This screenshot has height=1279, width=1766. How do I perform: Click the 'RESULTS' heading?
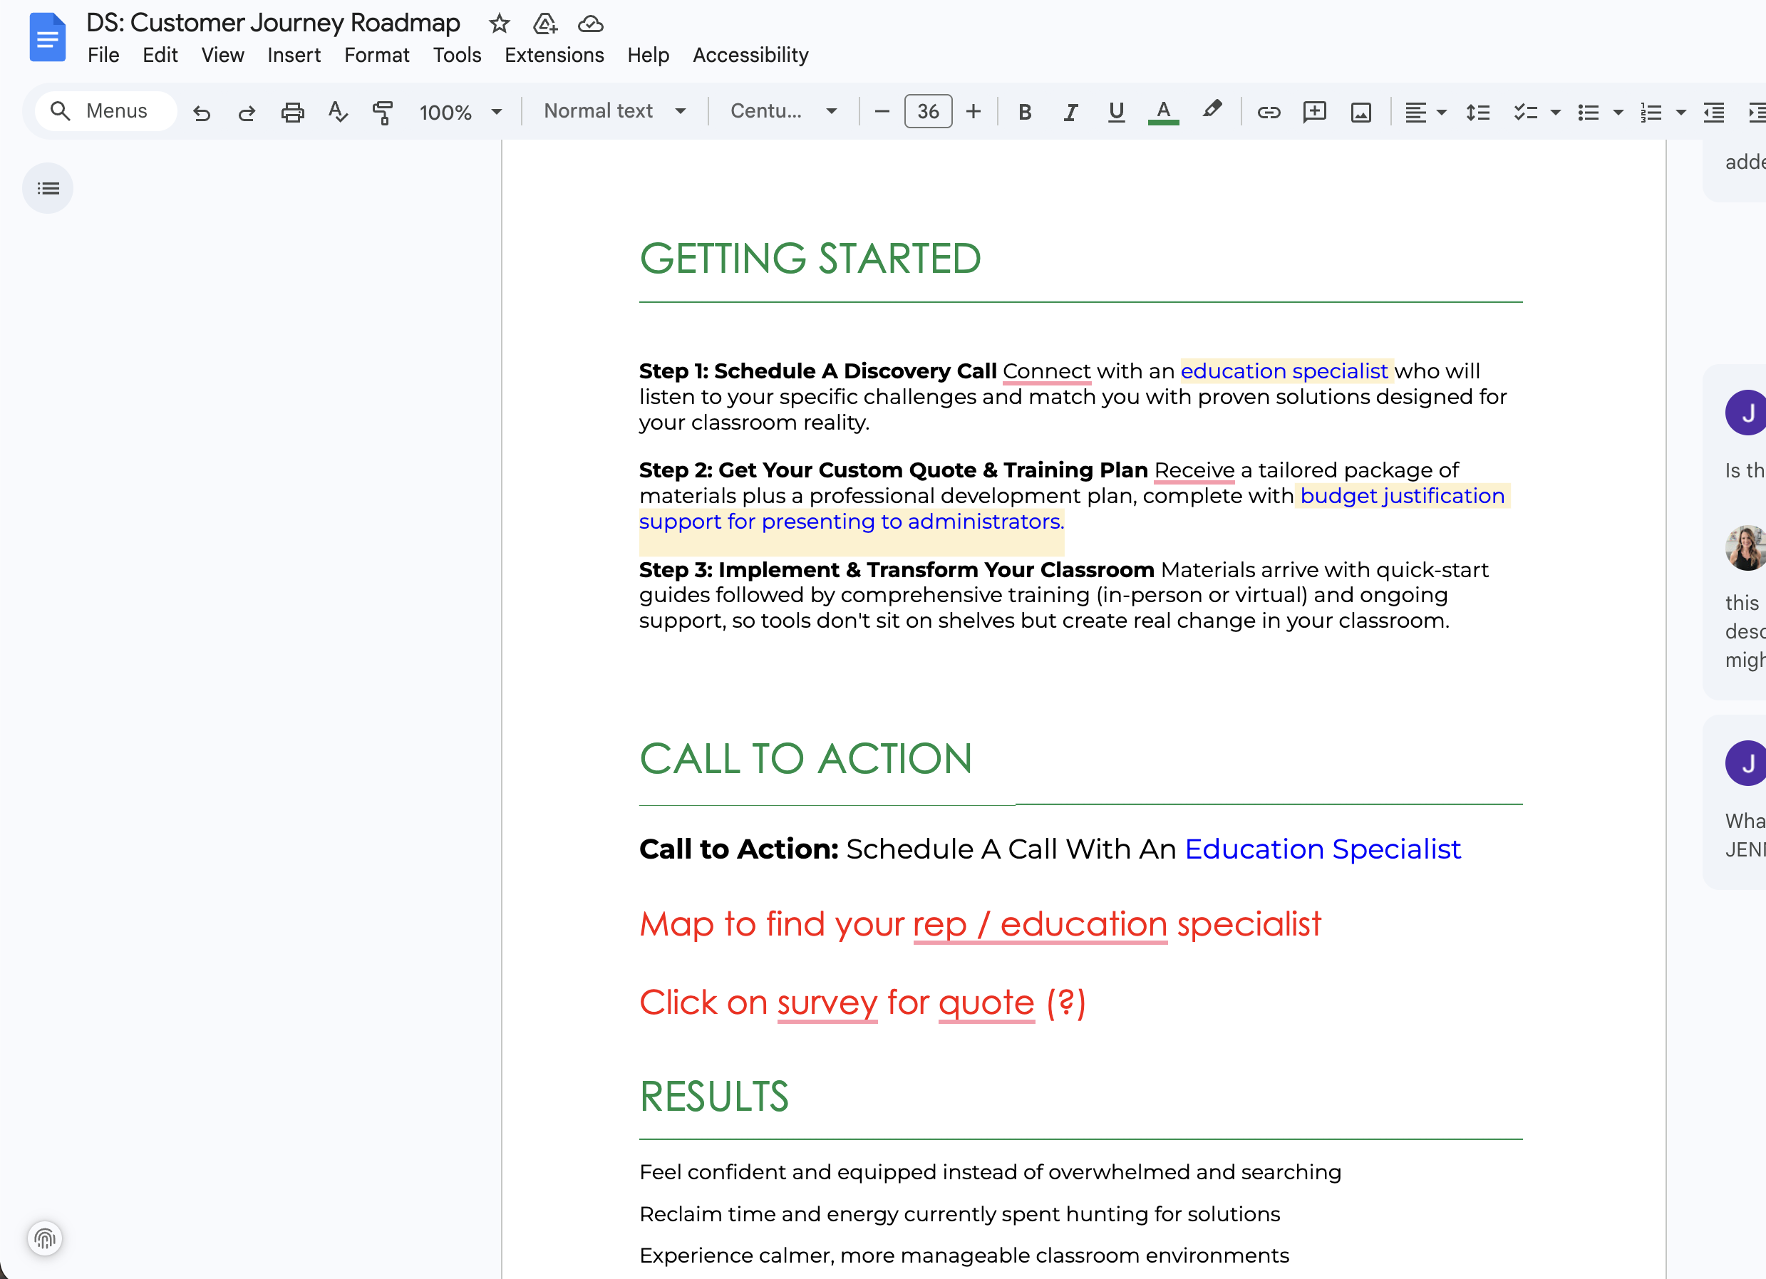pyautogui.click(x=714, y=1096)
